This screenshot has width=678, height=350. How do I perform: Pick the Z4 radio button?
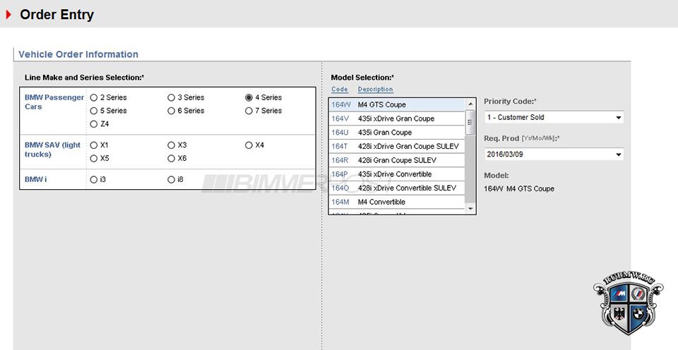tap(94, 124)
